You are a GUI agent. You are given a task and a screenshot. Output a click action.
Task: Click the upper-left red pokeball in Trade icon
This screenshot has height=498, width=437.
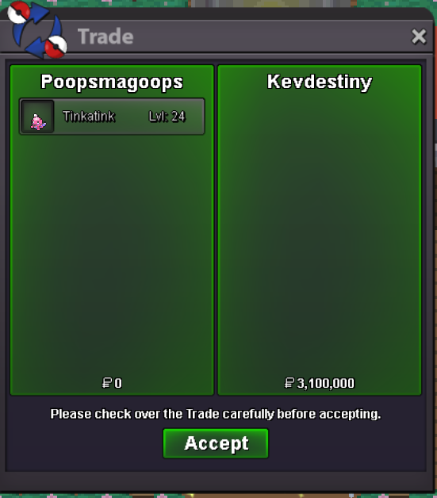pos(19,12)
